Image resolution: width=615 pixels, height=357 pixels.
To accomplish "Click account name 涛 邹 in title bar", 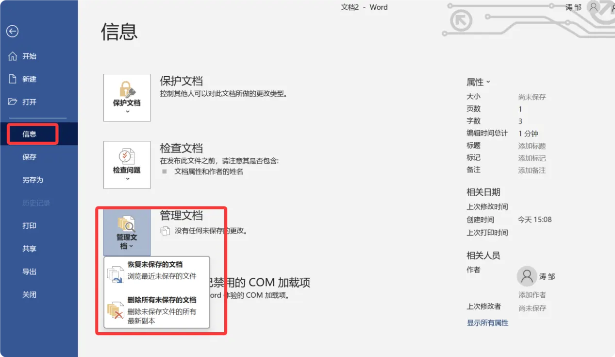I will point(573,7).
